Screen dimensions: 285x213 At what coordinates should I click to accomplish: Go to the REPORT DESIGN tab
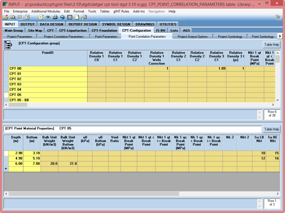point(83,24)
